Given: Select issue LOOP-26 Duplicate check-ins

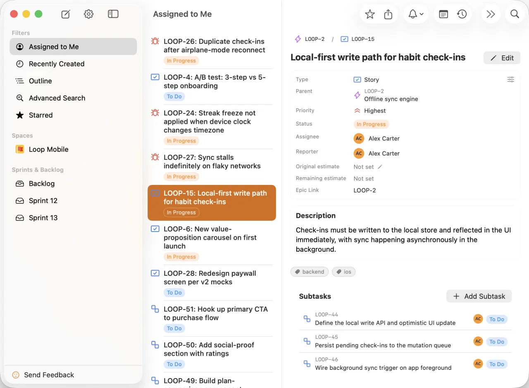Looking at the screenshot, I should (x=212, y=51).
